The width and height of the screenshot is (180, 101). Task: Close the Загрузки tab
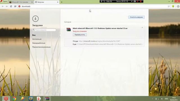point(58,2)
